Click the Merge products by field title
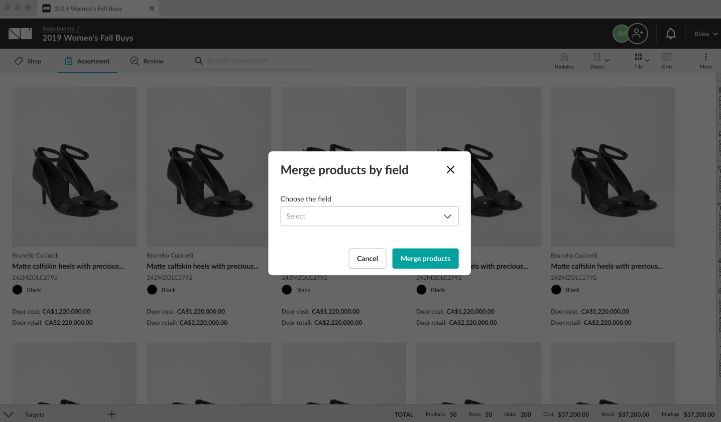This screenshot has width=721, height=422. pos(344,170)
